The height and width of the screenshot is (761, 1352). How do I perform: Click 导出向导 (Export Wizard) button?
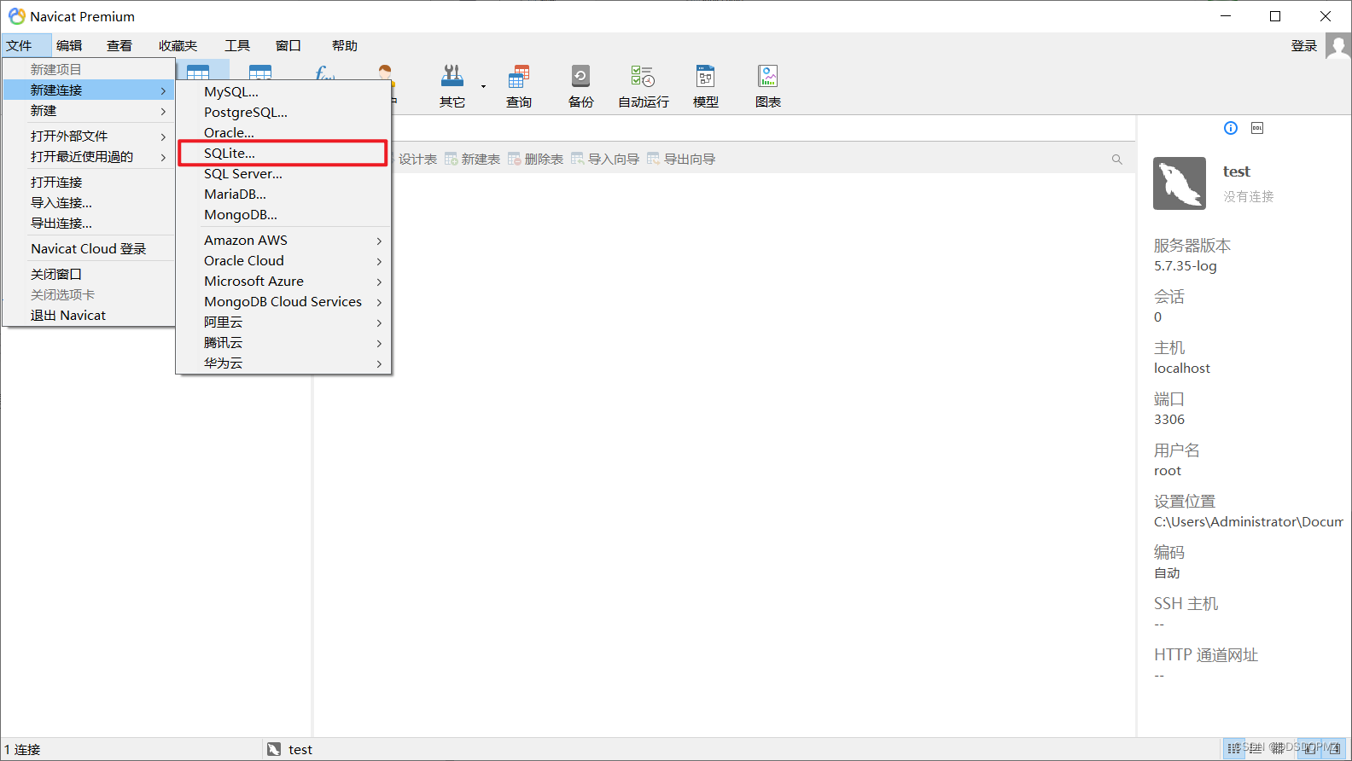point(681,160)
